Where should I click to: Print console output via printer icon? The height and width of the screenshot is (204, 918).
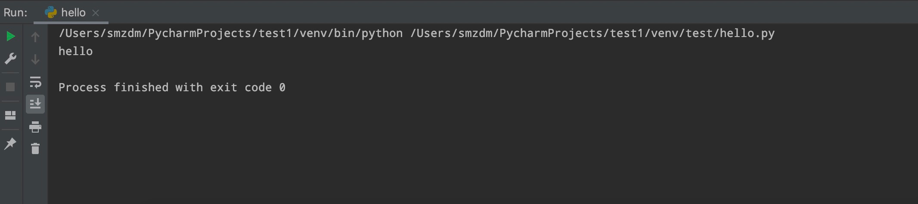point(35,127)
